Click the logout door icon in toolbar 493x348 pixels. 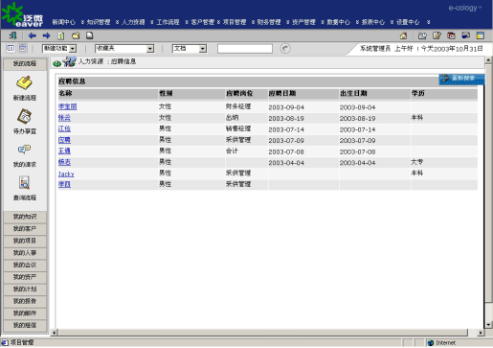(12, 35)
